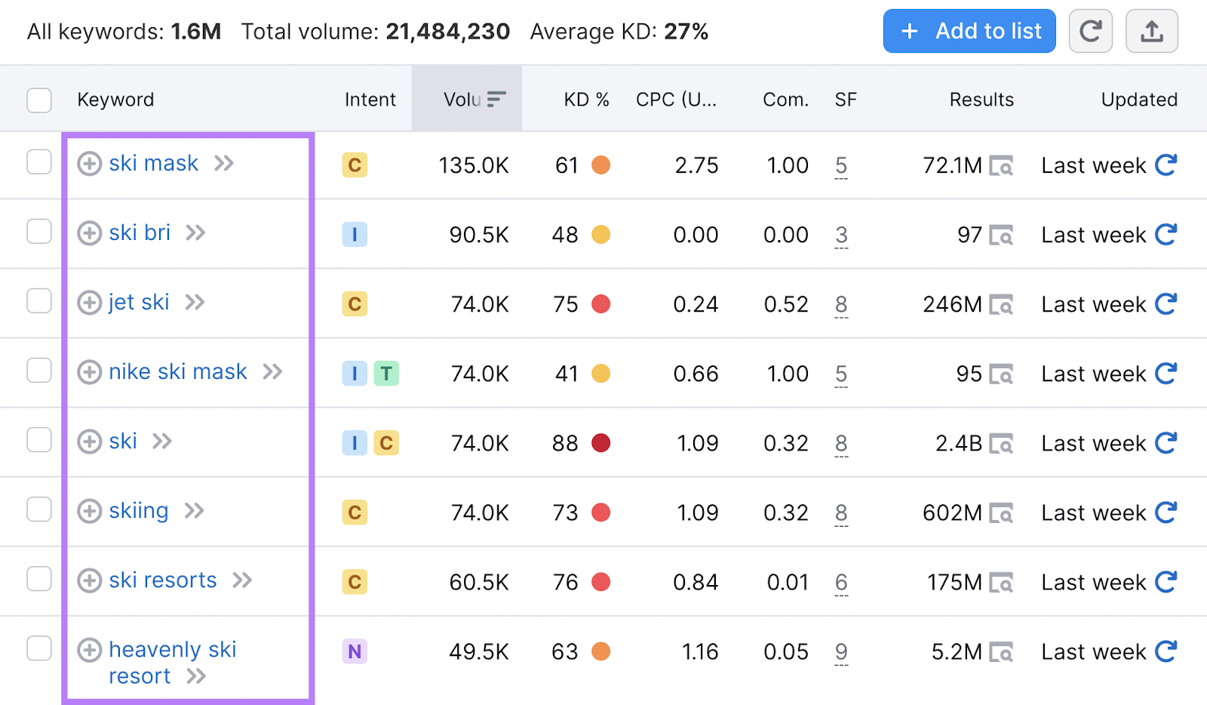Click the refresh icon beside Add to list
Image resolution: width=1207 pixels, height=705 pixels.
(1091, 31)
